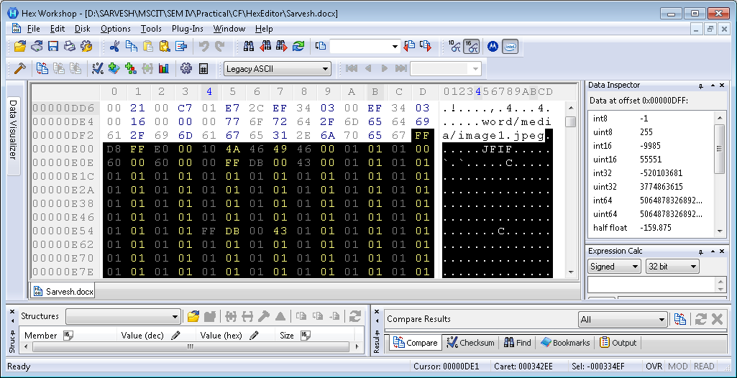Cut selection with the scissors icon
Viewport: 737px width, 378px height.
(x=114, y=46)
